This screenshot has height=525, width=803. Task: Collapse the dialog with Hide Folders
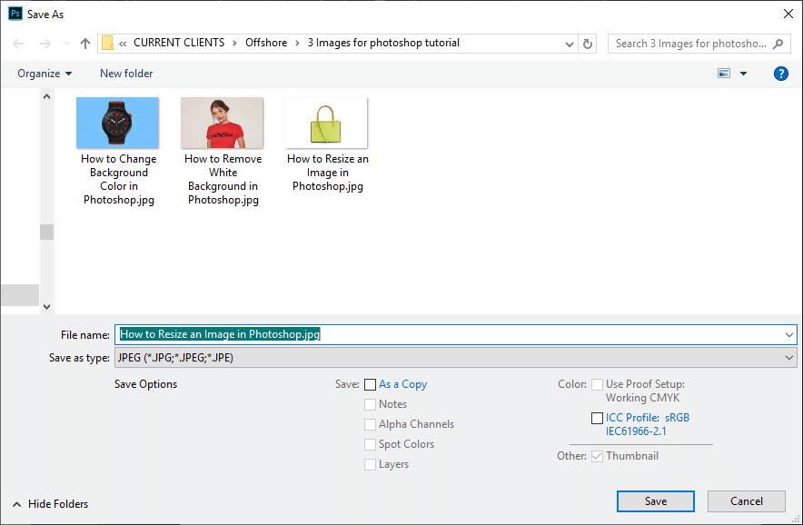pos(50,504)
